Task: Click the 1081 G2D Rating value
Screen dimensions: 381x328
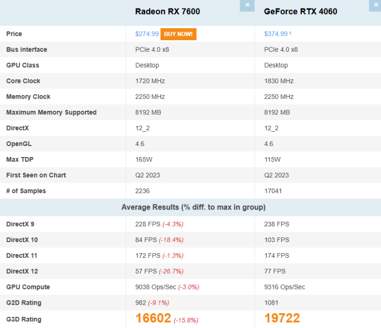Action: pyautogui.click(x=271, y=303)
